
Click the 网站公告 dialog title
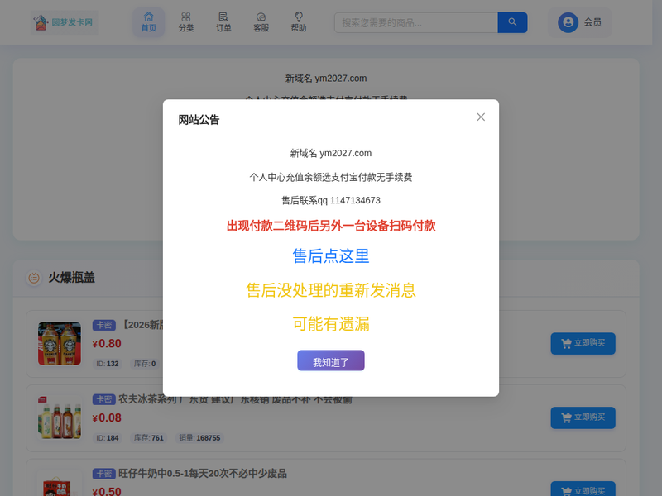pos(199,120)
